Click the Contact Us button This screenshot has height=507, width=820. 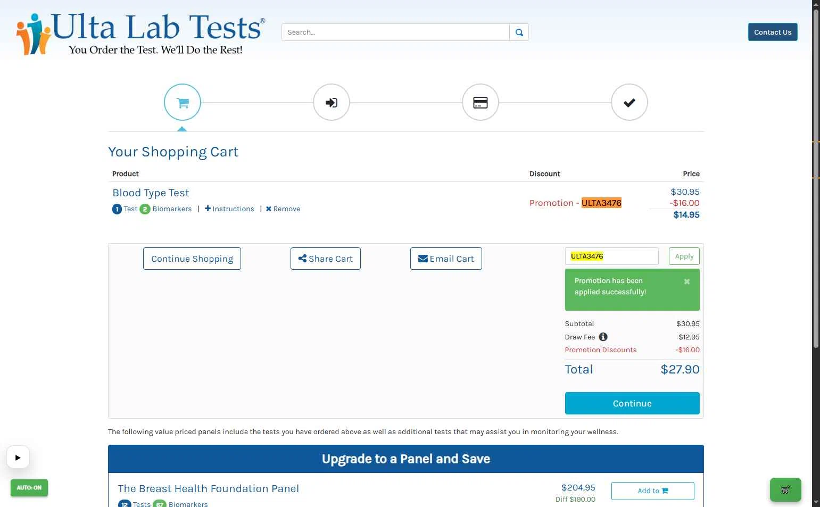pyautogui.click(x=773, y=32)
